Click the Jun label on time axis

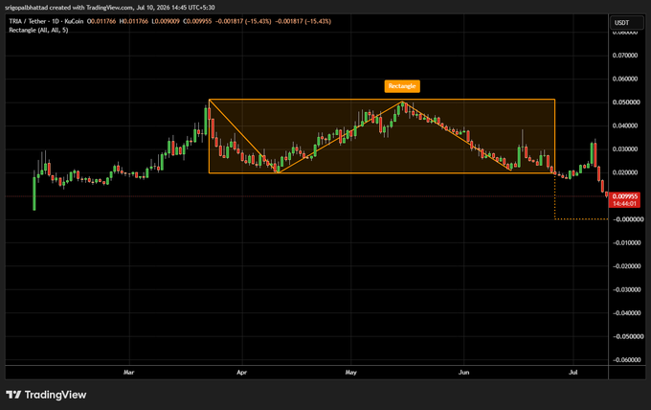pos(463,373)
